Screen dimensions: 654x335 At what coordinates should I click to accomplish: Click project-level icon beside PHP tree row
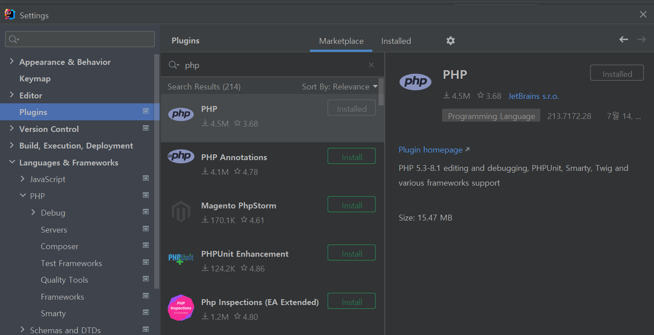coord(146,195)
